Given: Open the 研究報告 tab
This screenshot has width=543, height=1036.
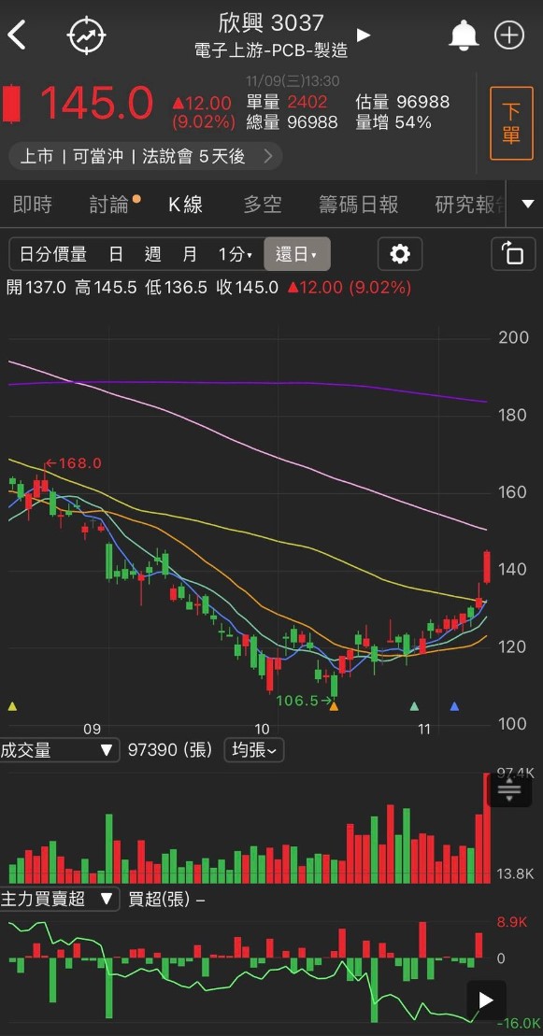Looking at the screenshot, I should coord(471,205).
